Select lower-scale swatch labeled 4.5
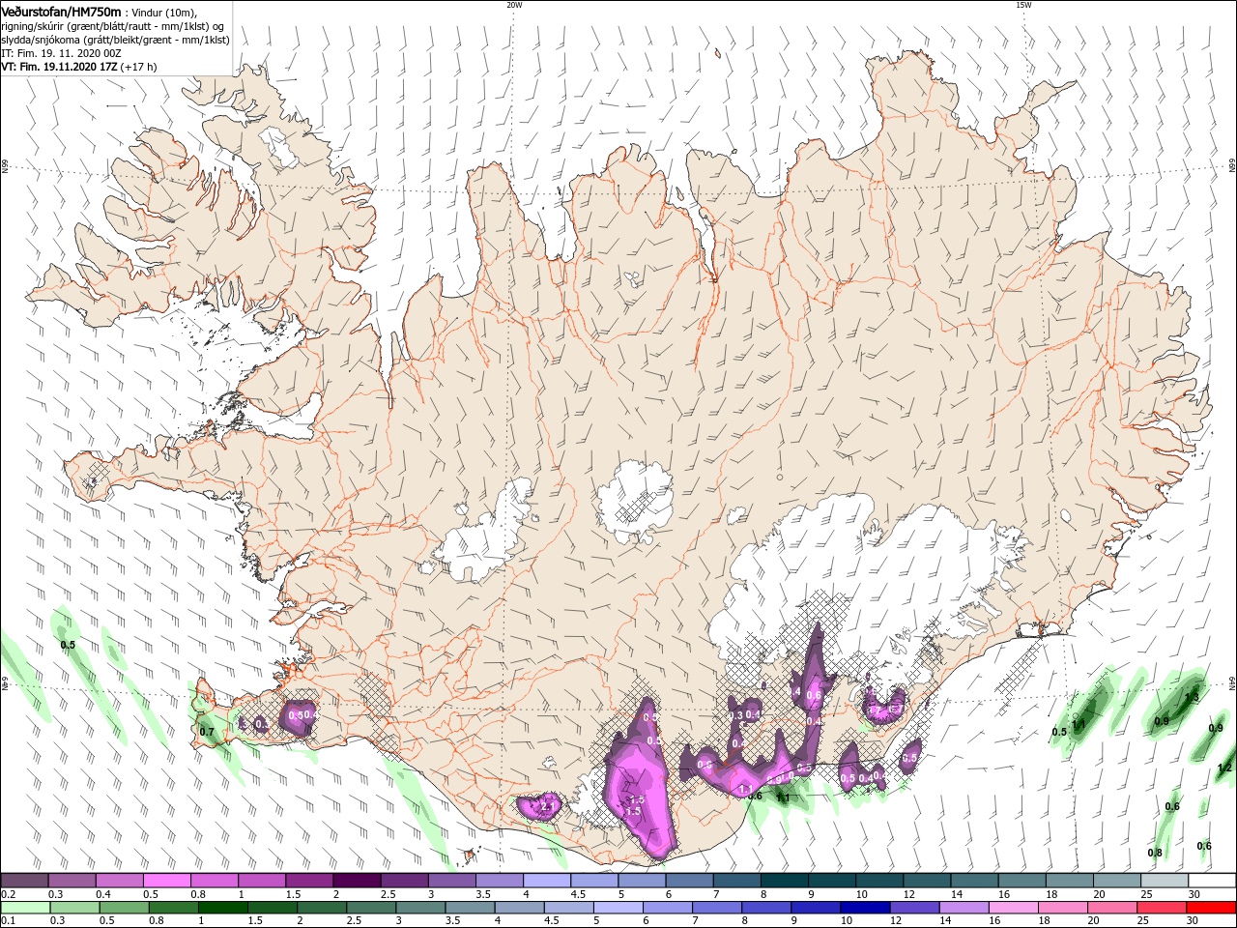Screen dimensions: 1237x928 568,908
